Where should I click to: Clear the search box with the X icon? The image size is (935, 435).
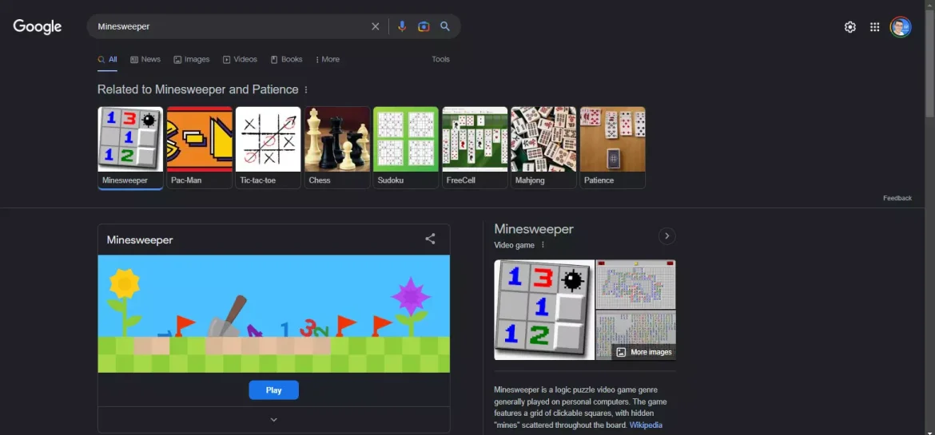pyautogui.click(x=375, y=26)
